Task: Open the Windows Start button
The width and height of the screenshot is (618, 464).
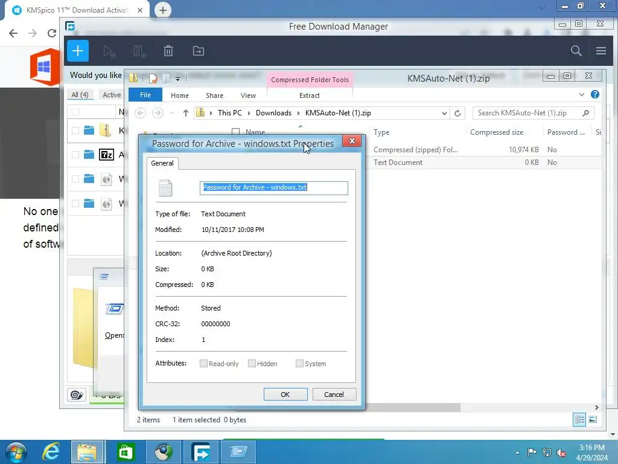Action: pyautogui.click(x=16, y=452)
